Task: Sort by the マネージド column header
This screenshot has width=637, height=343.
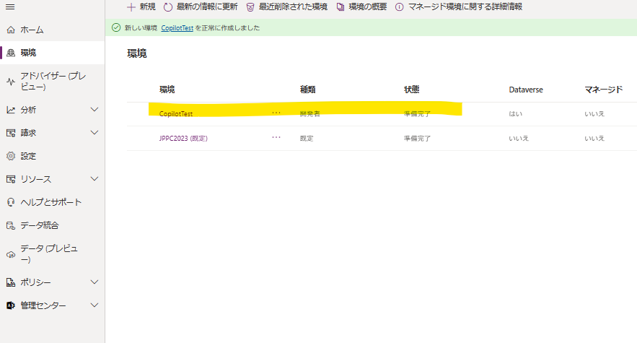Action: pos(603,90)
